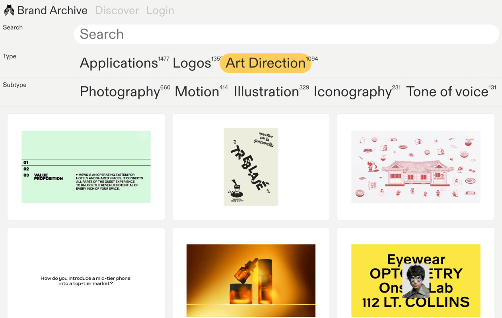
Task: Click the Brand Archive logo icon
Action: click(x=9, y=10)
